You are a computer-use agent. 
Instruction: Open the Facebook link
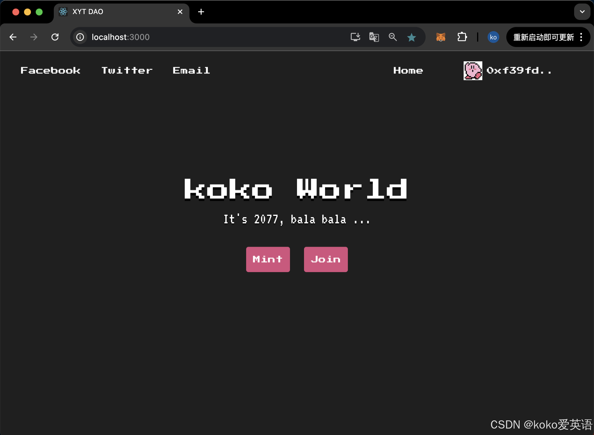[x=50, y=70]
